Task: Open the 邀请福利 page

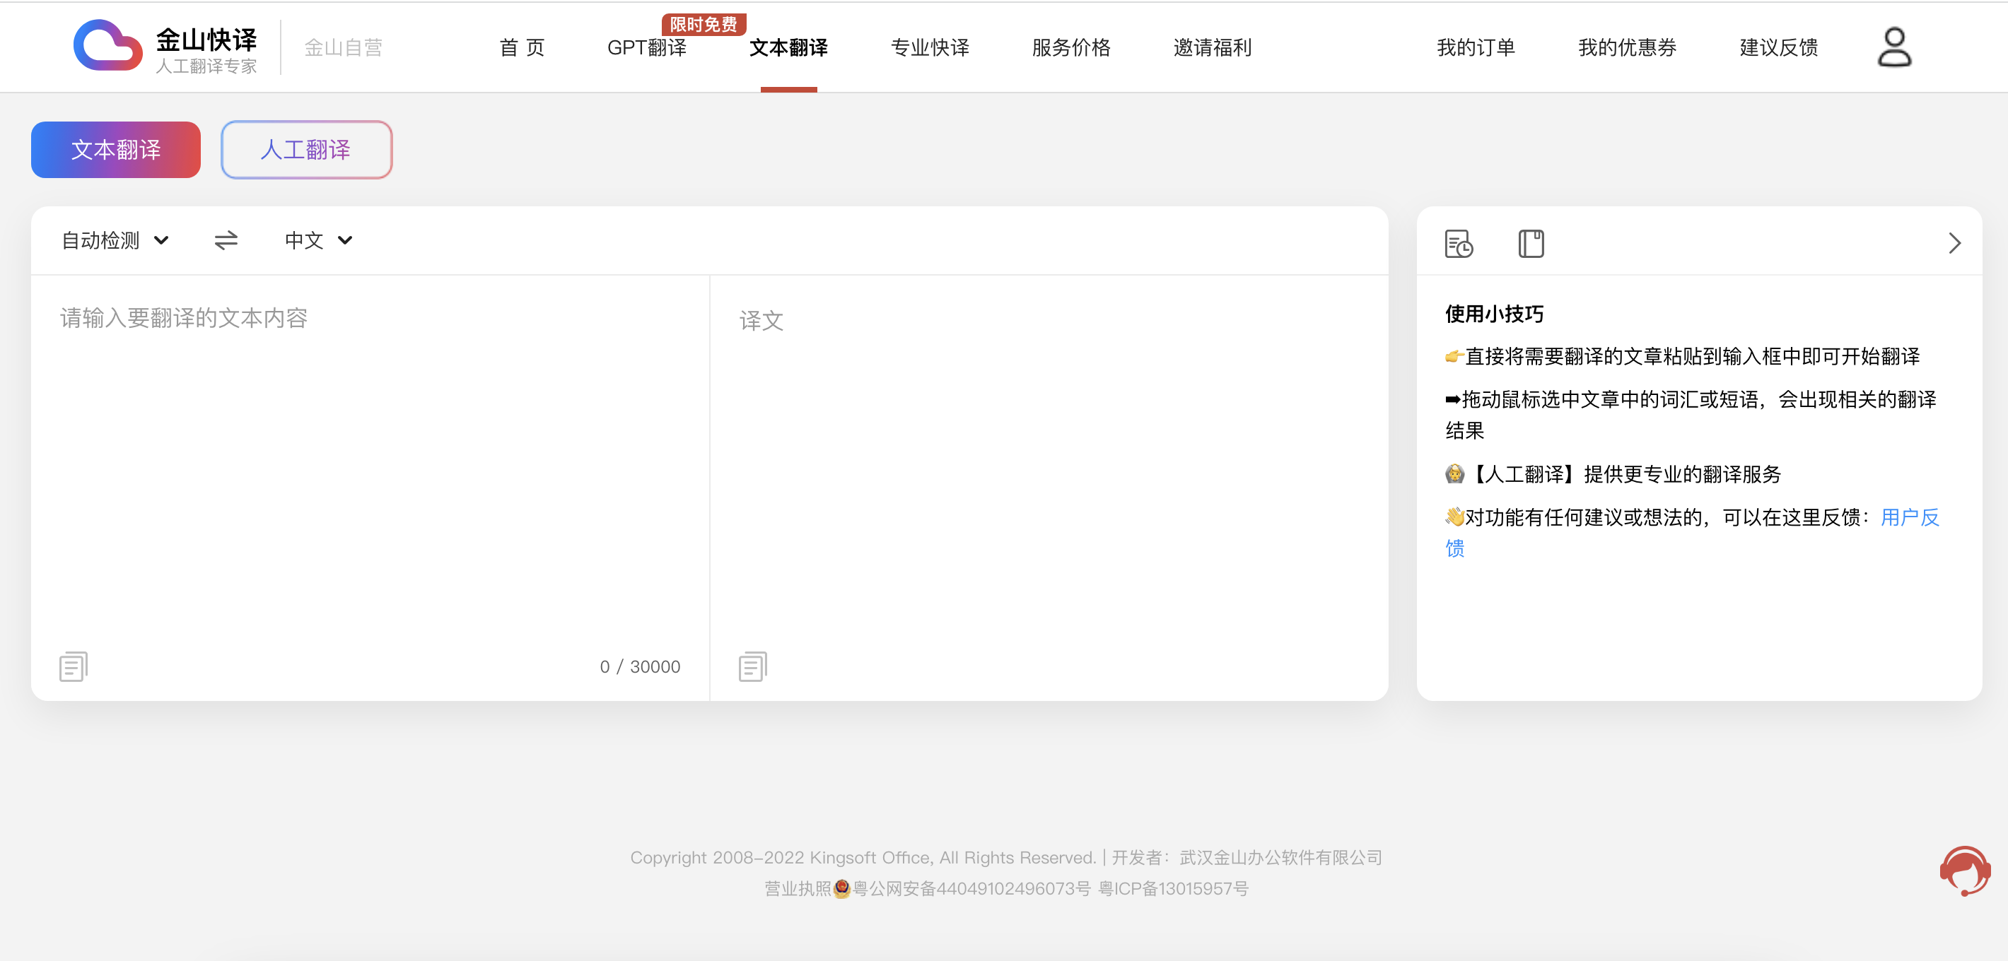Action: coord(1213,47)
